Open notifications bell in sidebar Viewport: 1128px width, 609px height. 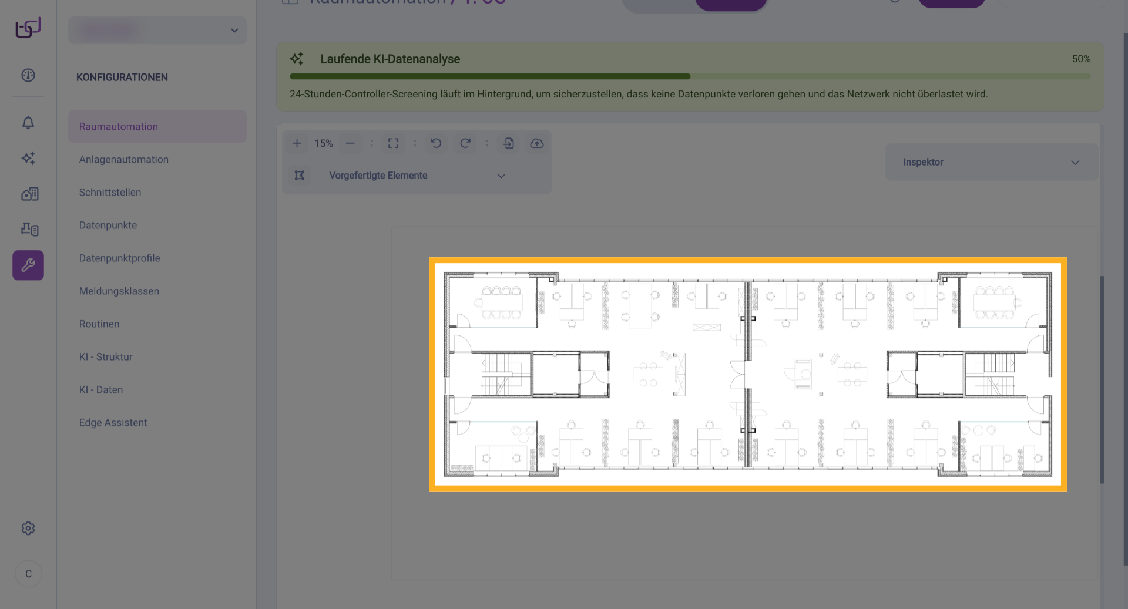pos(28,123)
